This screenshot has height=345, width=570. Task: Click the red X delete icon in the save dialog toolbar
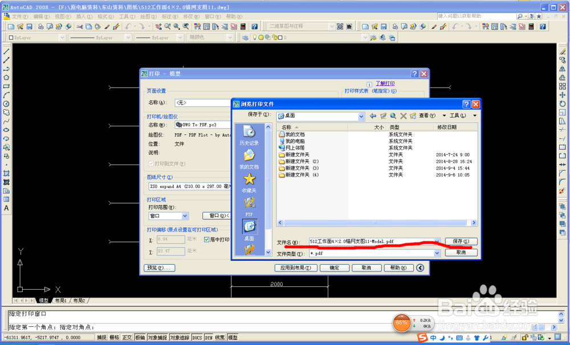tap(403, 116)
